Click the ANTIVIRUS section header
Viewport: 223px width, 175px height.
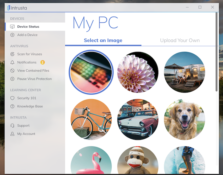click(19, 46)
